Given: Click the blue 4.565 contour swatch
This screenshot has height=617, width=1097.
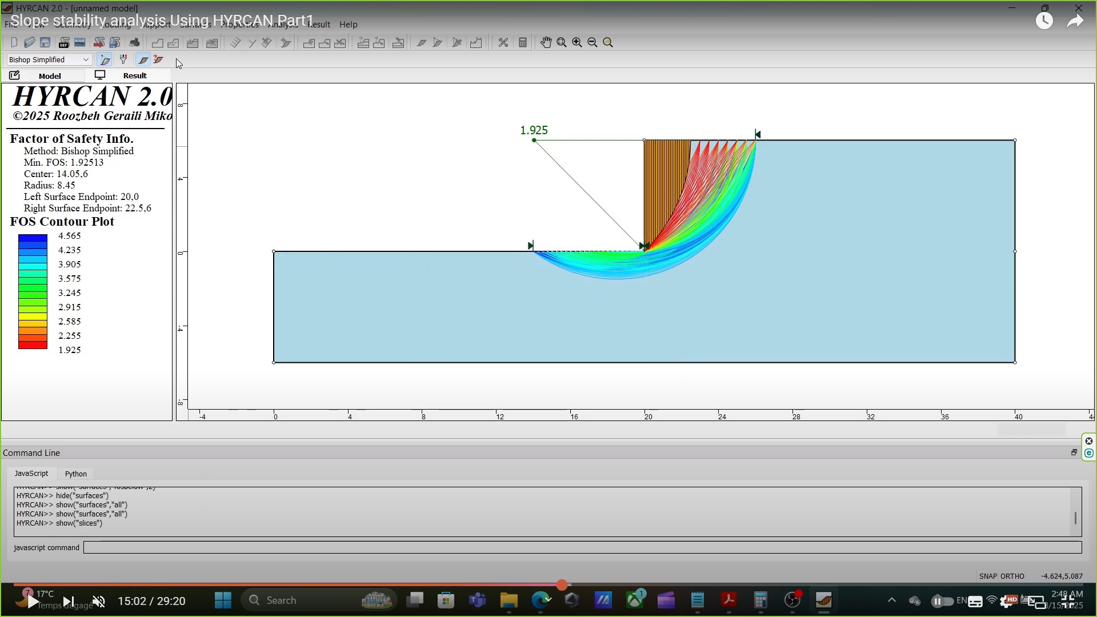Looking at the screenshot, I should tap(33, 238).
